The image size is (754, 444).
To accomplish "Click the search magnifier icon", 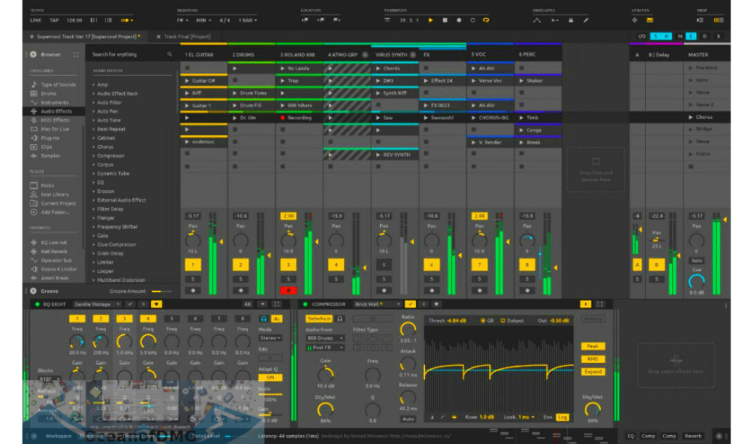I will pyautogui.click(x=170, y=55).
